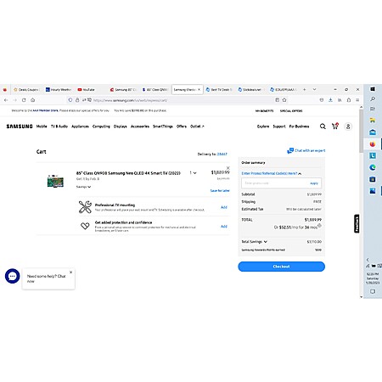Open the Accessories menu
Image resolution: width=382 pixels, height=382 pixels.
tap(140, 126)
